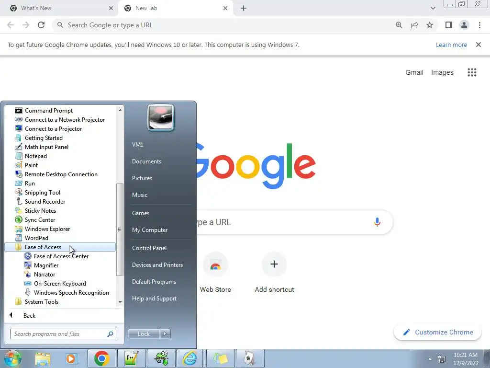This screenshot has height=368, width=490.
Task: Open a new Chrome tab with plus button
Action: (244, 8)
